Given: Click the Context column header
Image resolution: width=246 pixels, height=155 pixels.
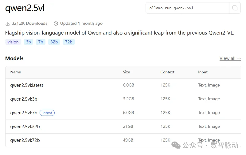Looking at the screenshot, I should (x=167, y=72).
